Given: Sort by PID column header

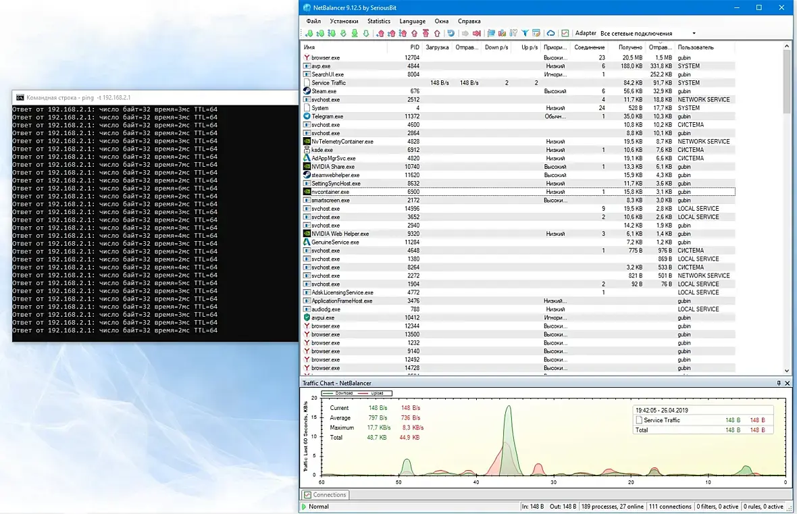Looking at the screenshot, I should click(x=405, y=47).
